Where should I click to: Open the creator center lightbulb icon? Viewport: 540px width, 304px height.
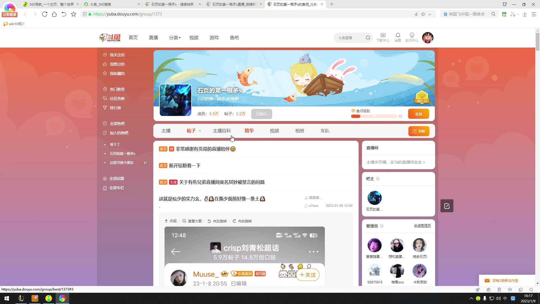412,37
